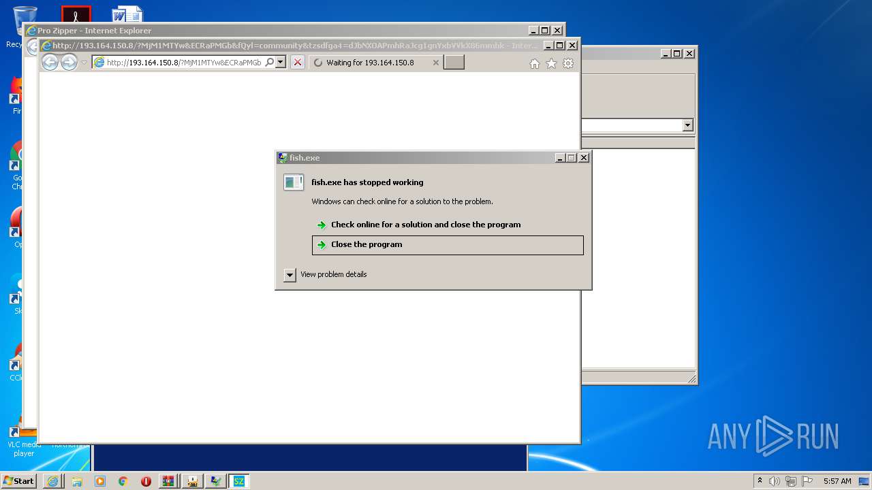
Task: Click 'View problem details' label
Action: [x=334, y=274]
